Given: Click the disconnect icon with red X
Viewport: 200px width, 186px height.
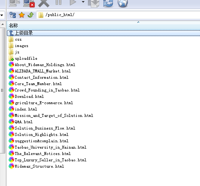Looking at the screenshot, I should point(29,3).
